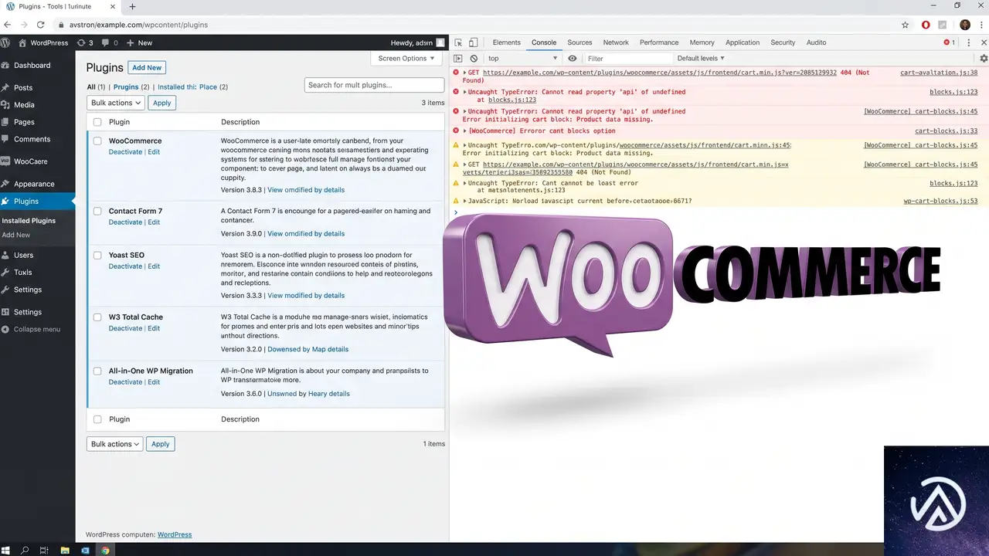Switch to the Performance tab
This screenshot has width=989, height=556.
click(659, 42)
